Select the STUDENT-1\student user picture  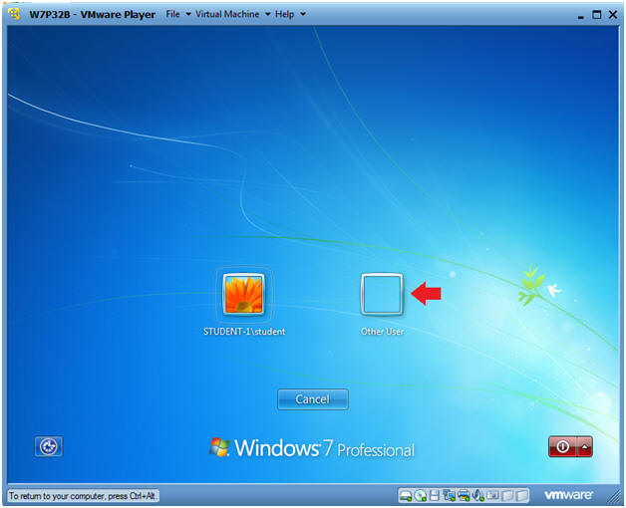(243, 294)
